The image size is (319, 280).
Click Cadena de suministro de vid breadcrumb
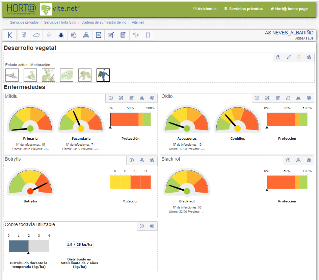pyautogui.click(x=104, y=22)
